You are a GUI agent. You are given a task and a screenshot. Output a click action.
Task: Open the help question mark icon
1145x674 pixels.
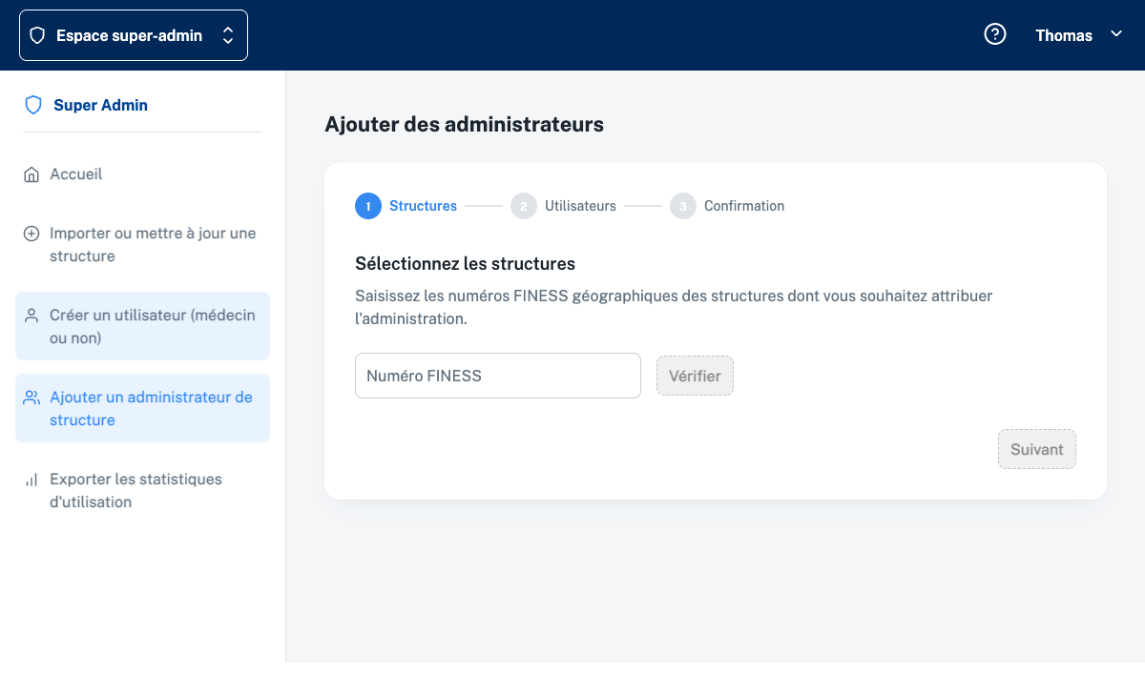pyautogui.click(x=995, y=34)
